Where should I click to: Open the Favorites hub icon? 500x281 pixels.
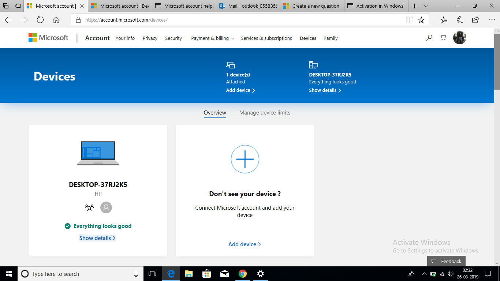click(444, 20)
